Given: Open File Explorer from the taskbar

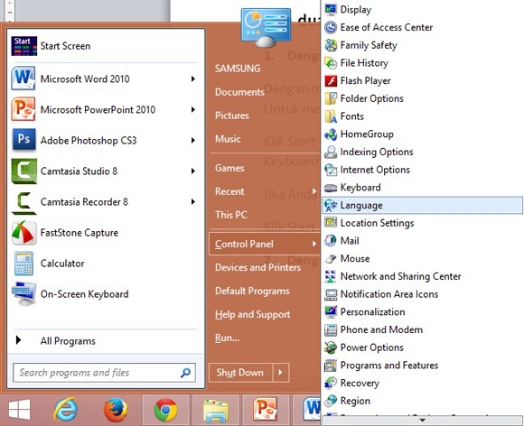Looking at the screenshot, I should (x=216, y=410).
